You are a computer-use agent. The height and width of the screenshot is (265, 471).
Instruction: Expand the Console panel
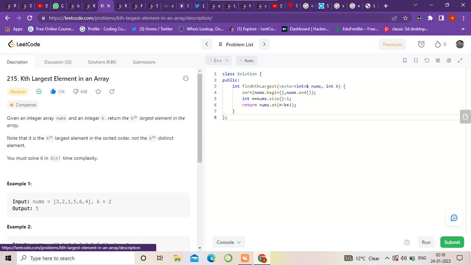(x=229, y=242)
